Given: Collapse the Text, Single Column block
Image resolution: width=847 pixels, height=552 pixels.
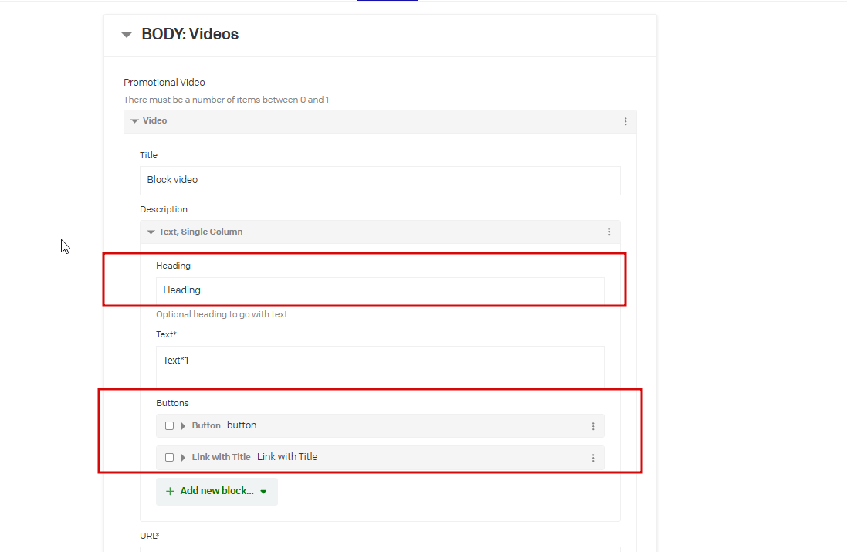Looking at the screenshot, I should click(151, 232).
